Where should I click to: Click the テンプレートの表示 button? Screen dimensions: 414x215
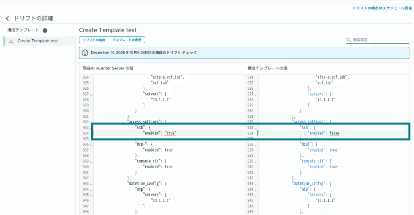click(127, 40)
